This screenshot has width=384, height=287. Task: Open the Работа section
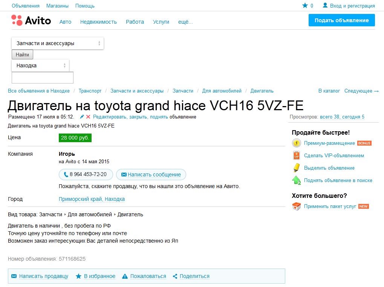tap(135, 22)
